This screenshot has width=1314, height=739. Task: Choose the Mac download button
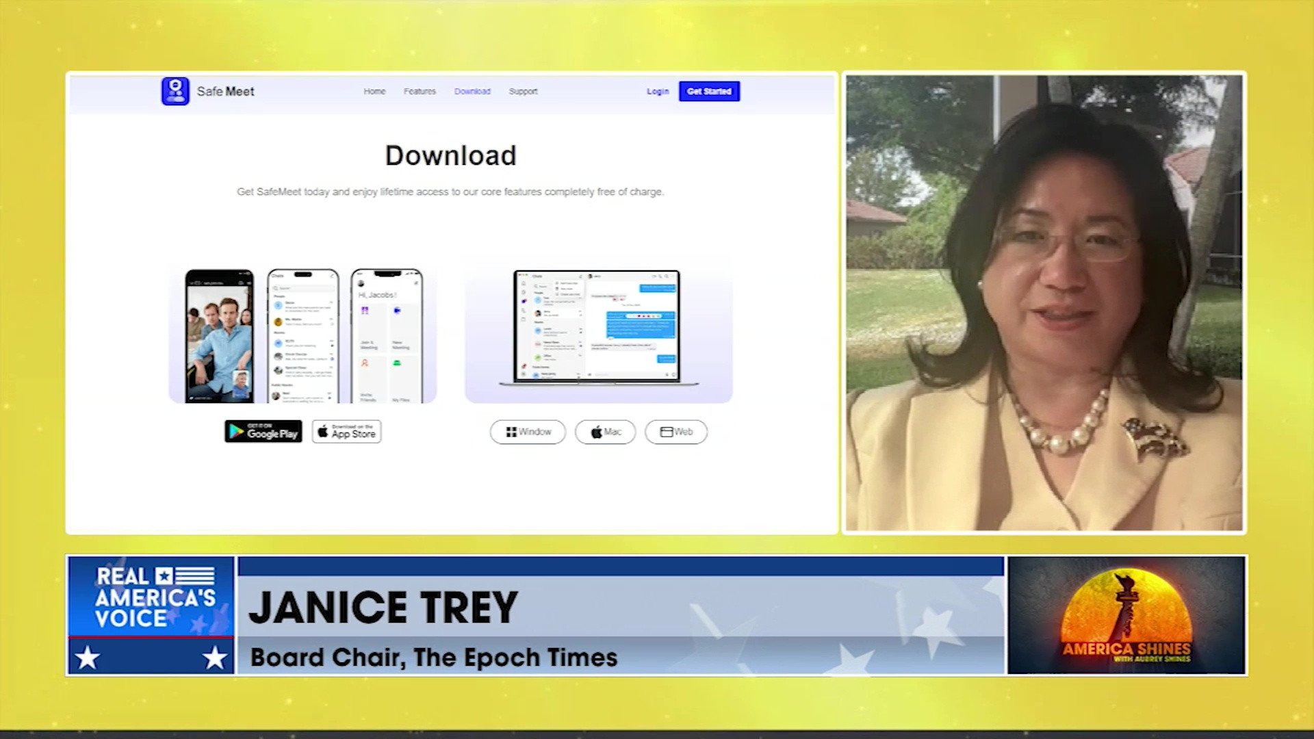click(x=606, y=432)
